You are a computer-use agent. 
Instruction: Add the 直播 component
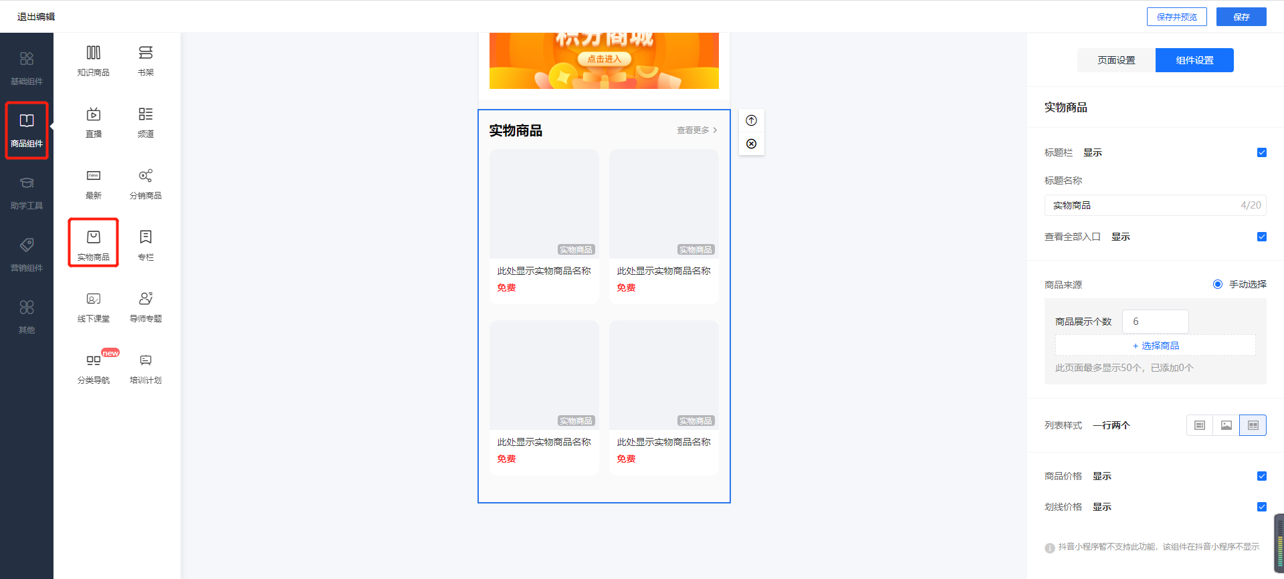click(94, 122)
